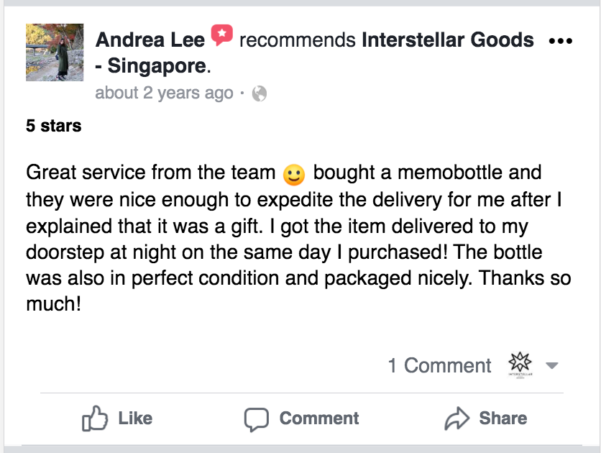The width and height of the screenshot is (601, 453).
Task: Click the "5 stars" rating label
Action: [53, 126]
